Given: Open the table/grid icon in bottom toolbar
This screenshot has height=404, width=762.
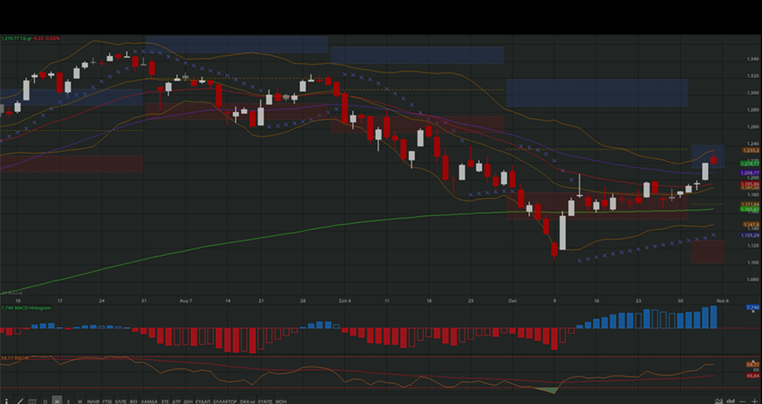Looking at the screenshot, I should coord(32,401).
